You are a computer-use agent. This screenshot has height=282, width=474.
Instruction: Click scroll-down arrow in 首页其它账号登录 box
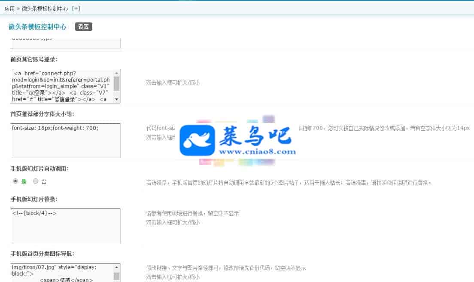tap(116, 99)
